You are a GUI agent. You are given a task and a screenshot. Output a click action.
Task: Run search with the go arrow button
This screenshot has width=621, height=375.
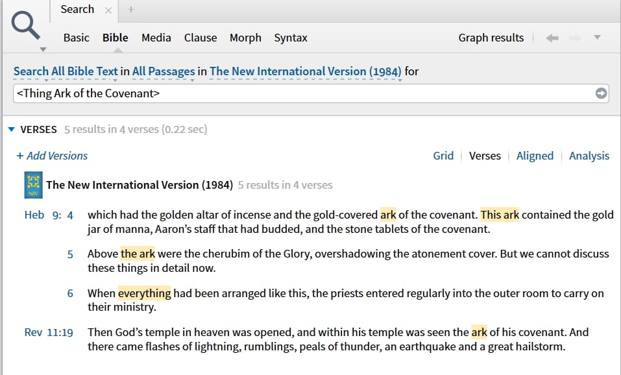(x=601, y=93)
